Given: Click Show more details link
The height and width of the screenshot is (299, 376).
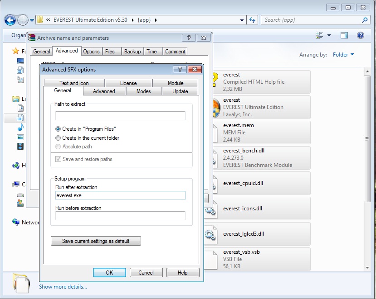Looking at the screenshot, I should (63, 287).
